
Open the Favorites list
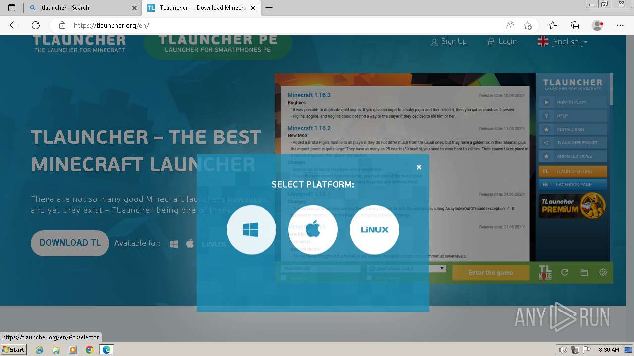tap(553, 25)
